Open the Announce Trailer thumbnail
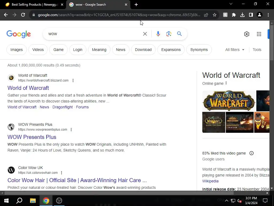Image resolution: width=274 pixels, height=206 pixels. (239, 122)
